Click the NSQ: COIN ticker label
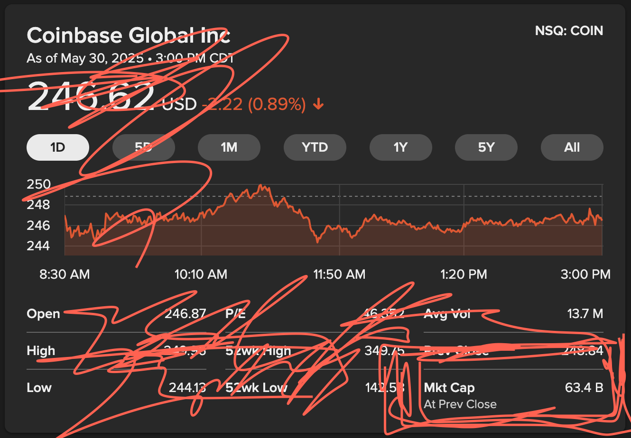The width and height of the screenshot is (631, 438). click(569, 31)
